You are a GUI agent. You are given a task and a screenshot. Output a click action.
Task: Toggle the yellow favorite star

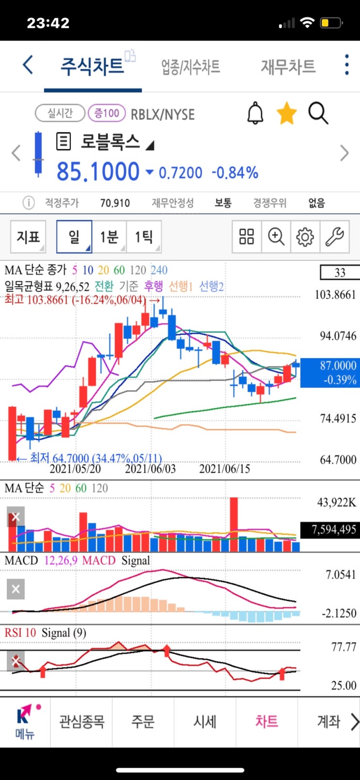[286, 114]
